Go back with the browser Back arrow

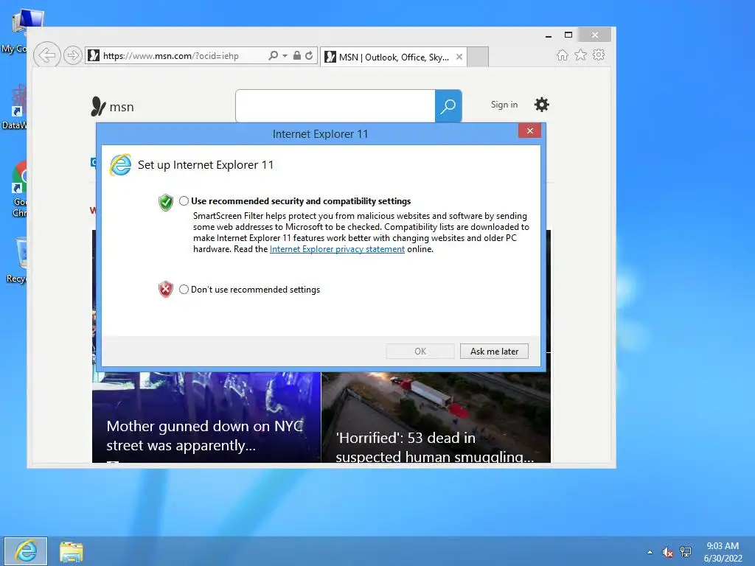pyautogui.click(x=46, y=55)
